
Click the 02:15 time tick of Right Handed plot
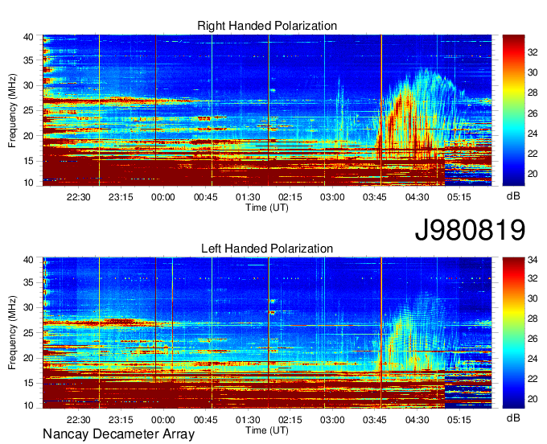(290, 197)
